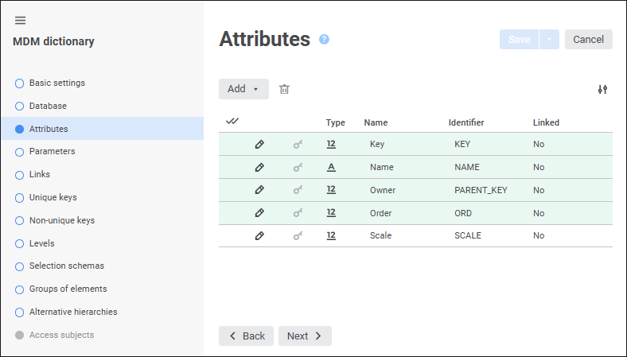Select the Basic settings step
The image size is (627, 357).
[57, 83]
